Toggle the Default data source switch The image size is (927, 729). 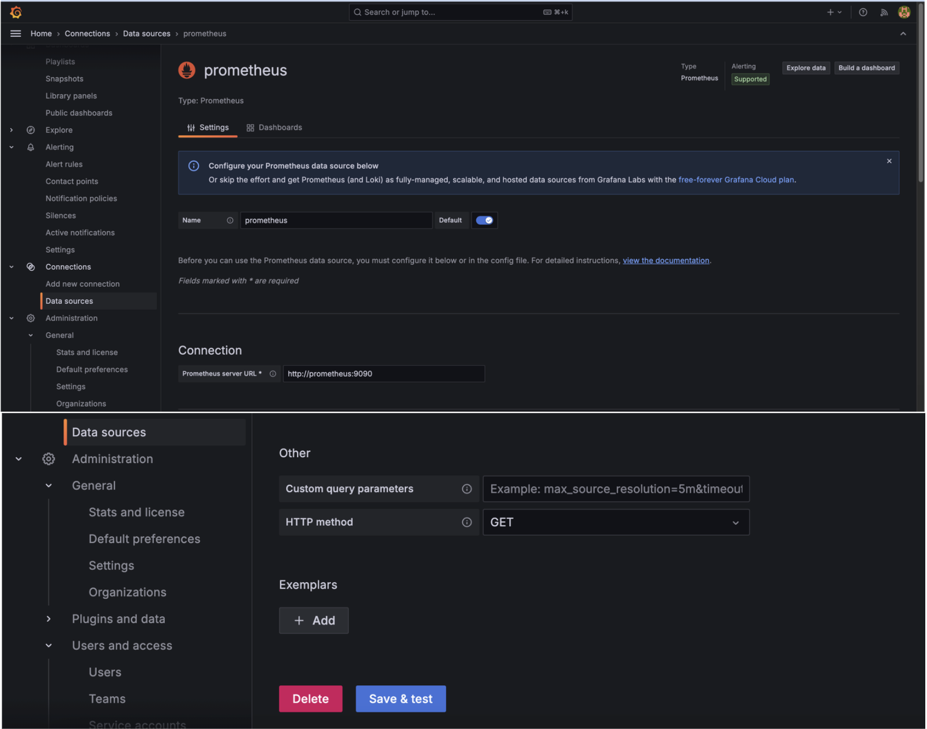(x=484, y=221)
